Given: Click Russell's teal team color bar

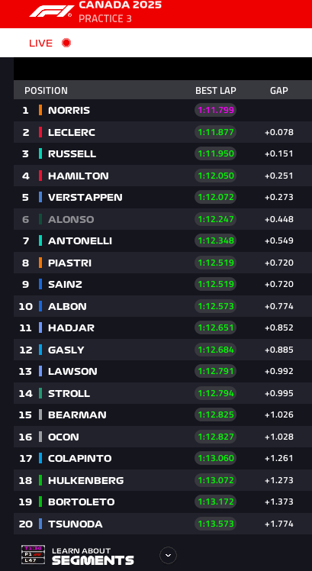Looking at the screenshot, I should coord(40,153).
